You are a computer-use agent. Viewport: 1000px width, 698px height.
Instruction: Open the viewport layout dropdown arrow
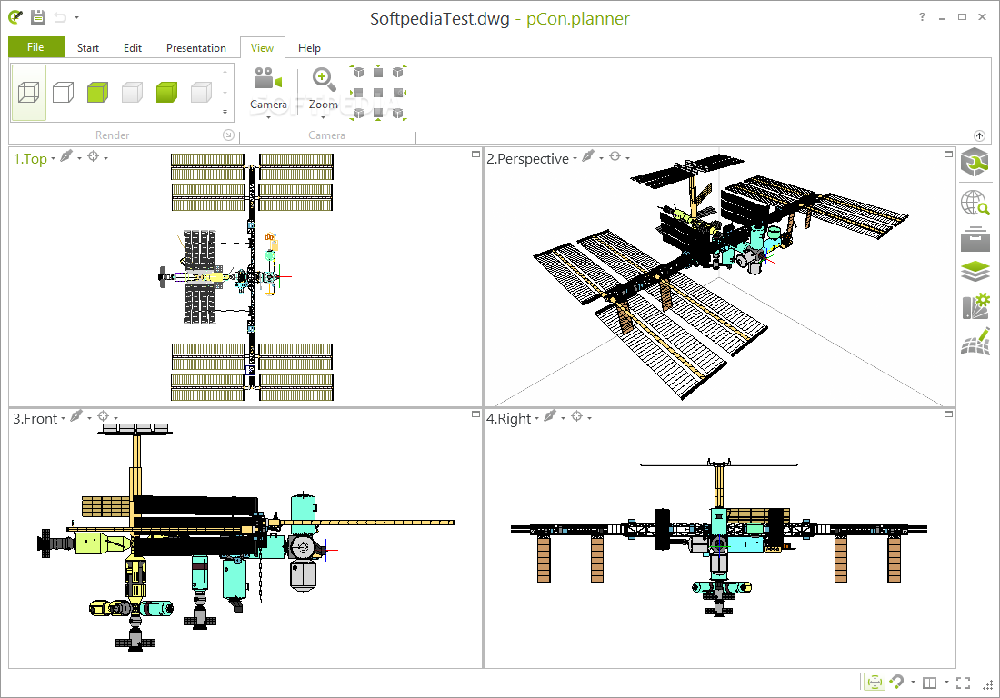[946, 682]
